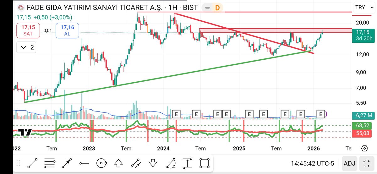Click the 20,00 price scale label
The image size is (377, 174).
pos(362,23)
